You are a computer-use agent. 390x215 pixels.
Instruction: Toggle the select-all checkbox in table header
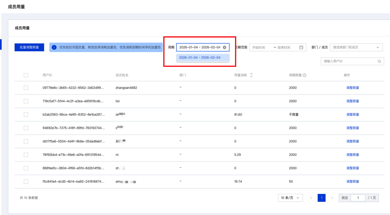(26, 75)
